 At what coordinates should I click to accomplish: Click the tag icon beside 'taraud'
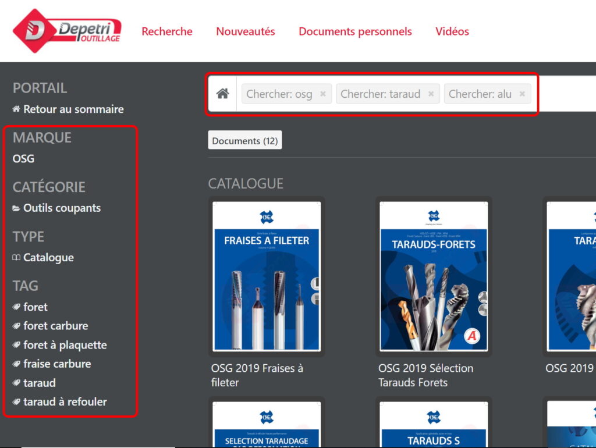16,383
